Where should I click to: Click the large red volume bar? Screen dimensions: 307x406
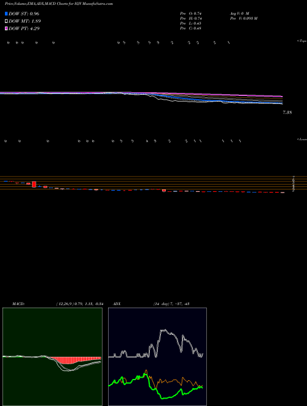point(34,185)
